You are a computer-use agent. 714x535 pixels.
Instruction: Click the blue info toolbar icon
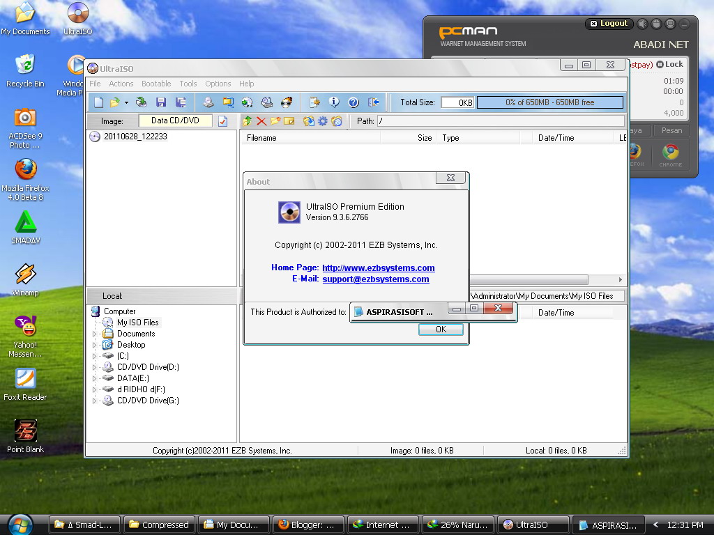pyautogui.click(x=334, y=102)
